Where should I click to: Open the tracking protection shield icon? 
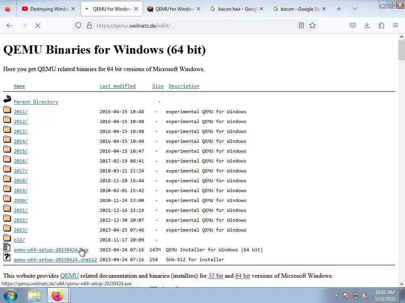[x=78, y=26]
